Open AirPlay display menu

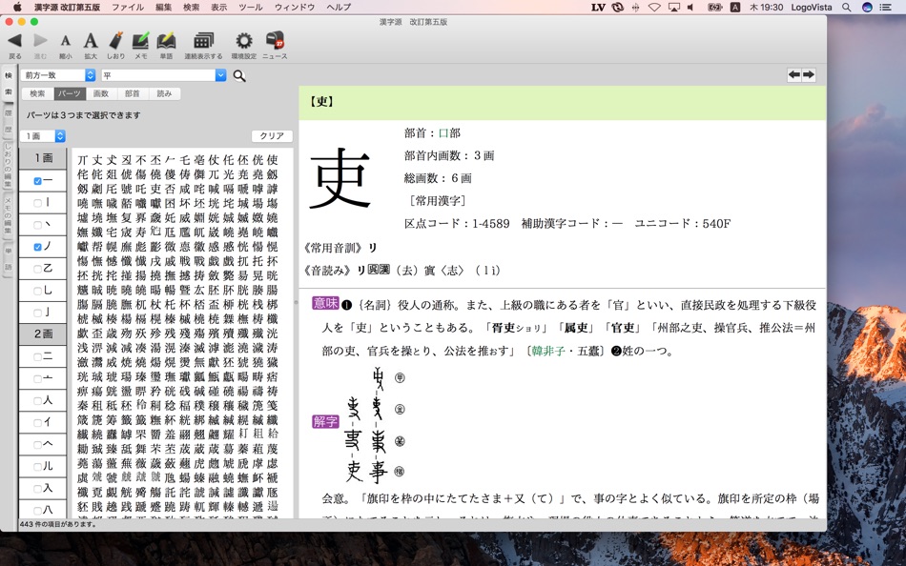(x=673, y=7)
